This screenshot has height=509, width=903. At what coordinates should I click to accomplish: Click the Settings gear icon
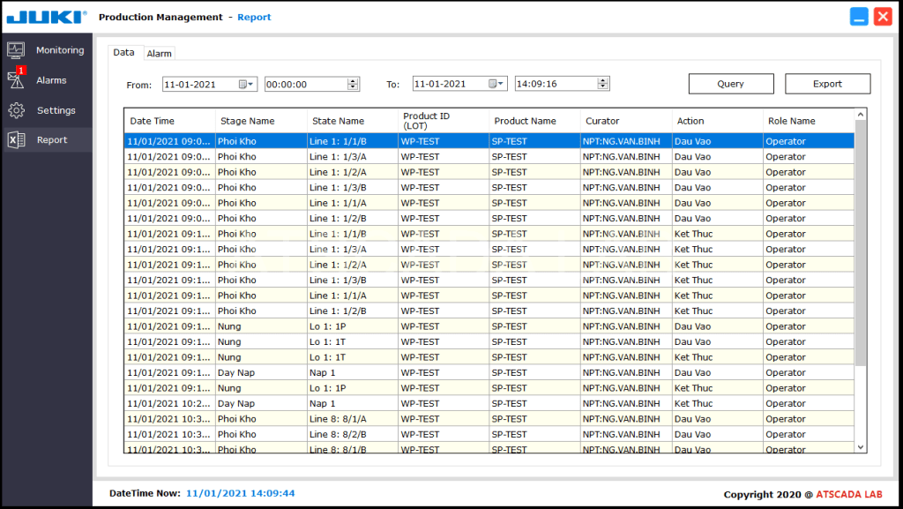pyautogui.click(x=16, y=110)
